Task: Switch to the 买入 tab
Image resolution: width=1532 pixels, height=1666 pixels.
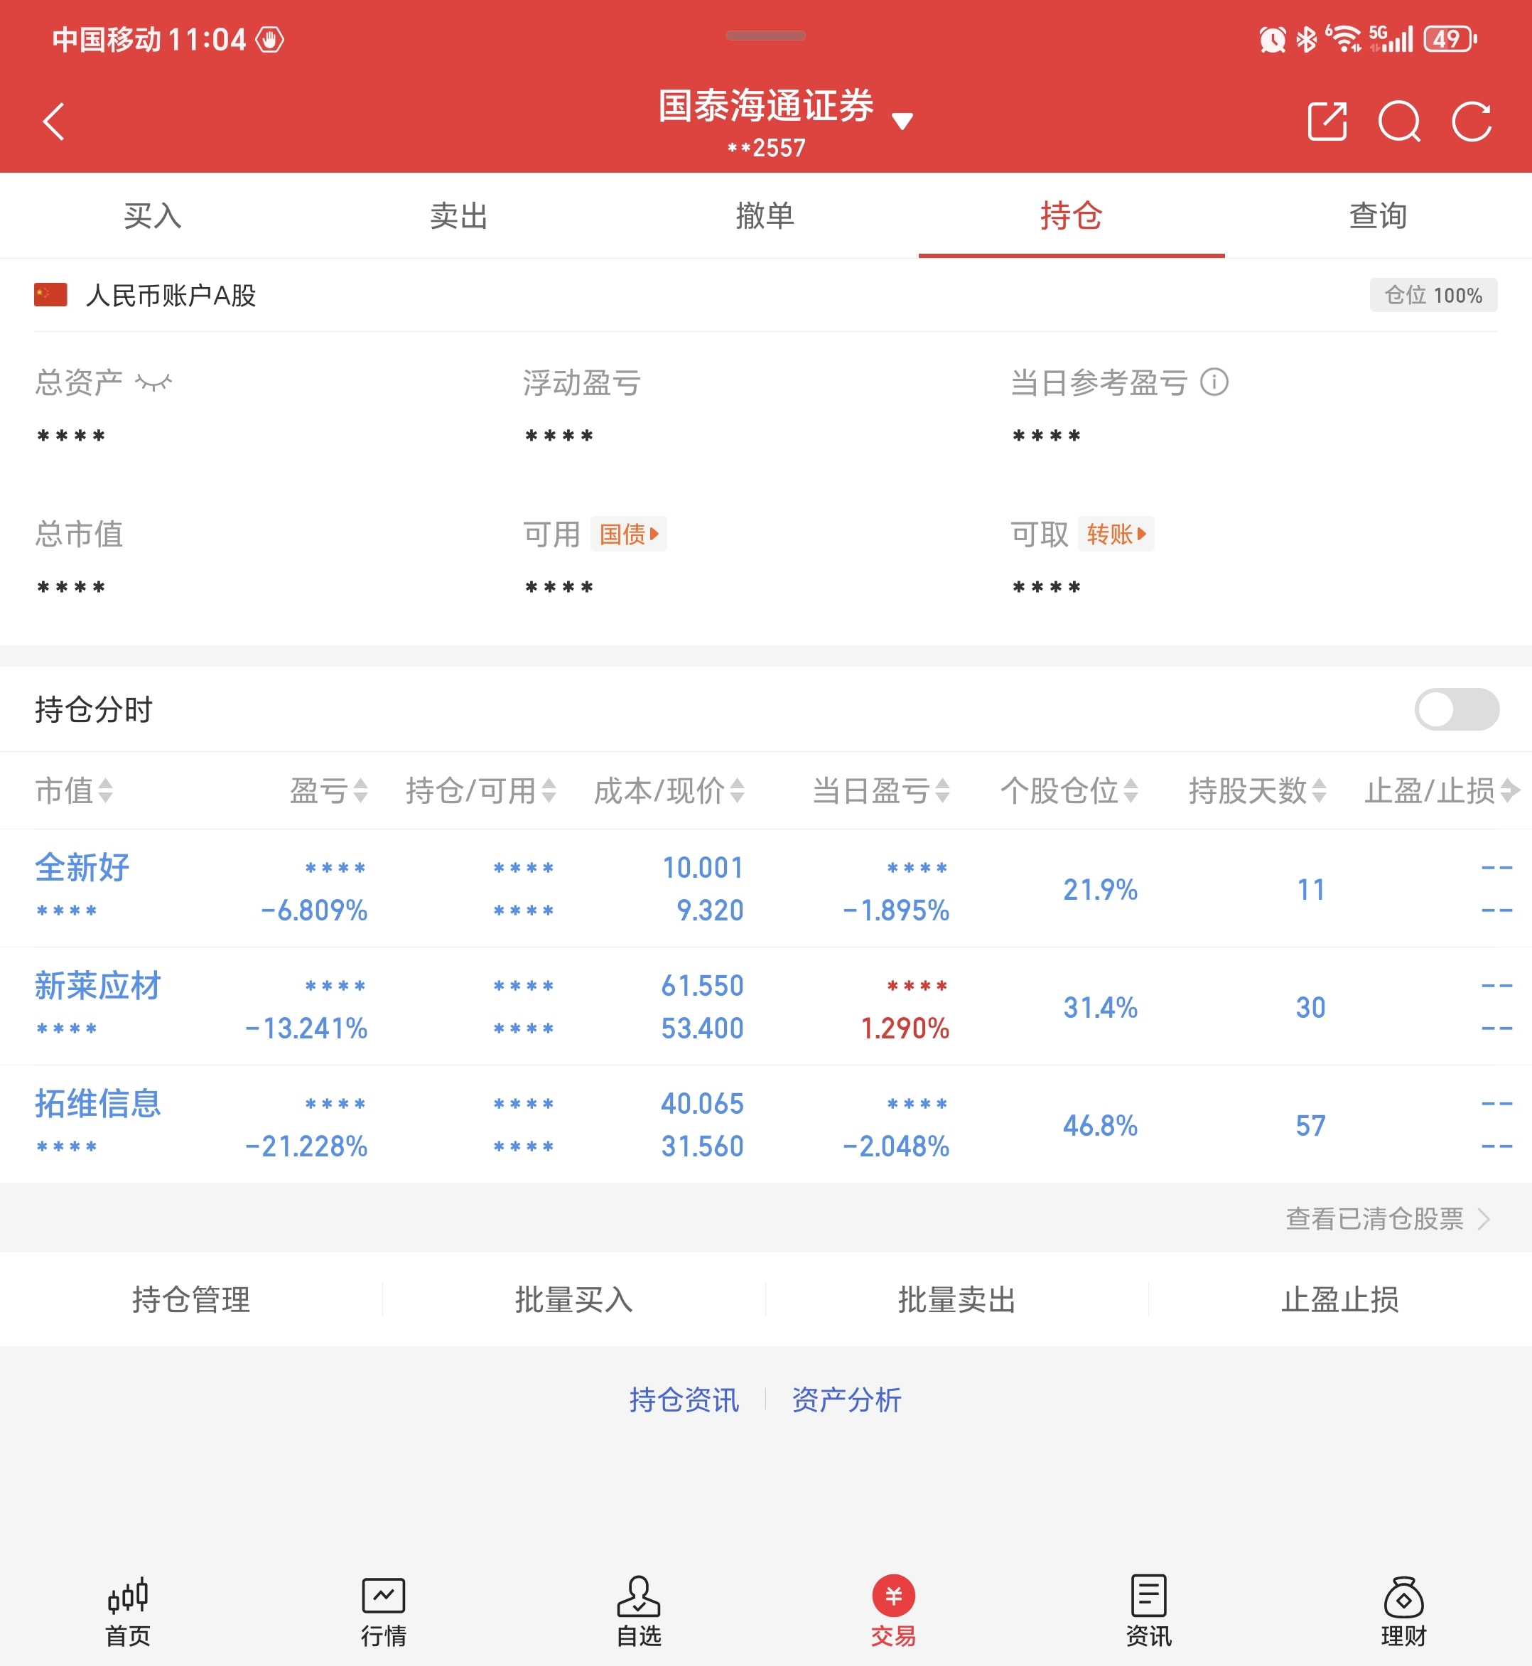Action: click(x=153, y=215)
